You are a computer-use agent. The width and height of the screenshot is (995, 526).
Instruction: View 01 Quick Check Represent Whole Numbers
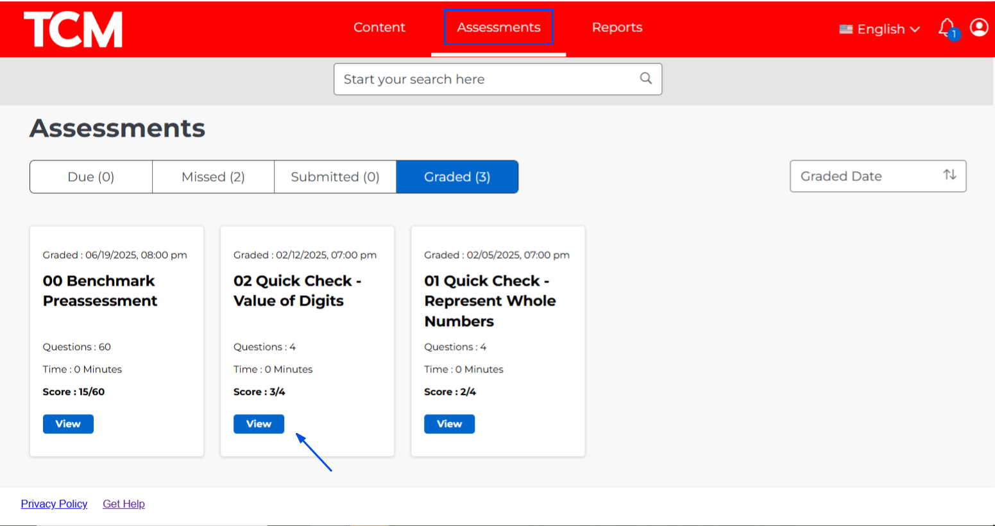[x=449, y=424]
